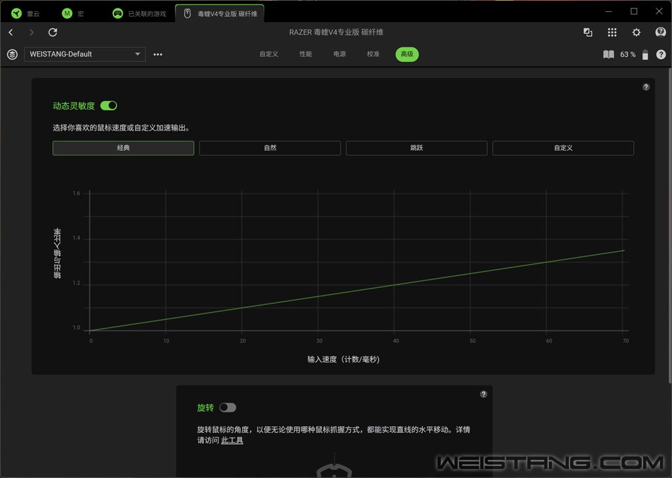Switch to the 宏 macro tab
Image resolution: width=672 pixels, height=478 pixels.
73,14
